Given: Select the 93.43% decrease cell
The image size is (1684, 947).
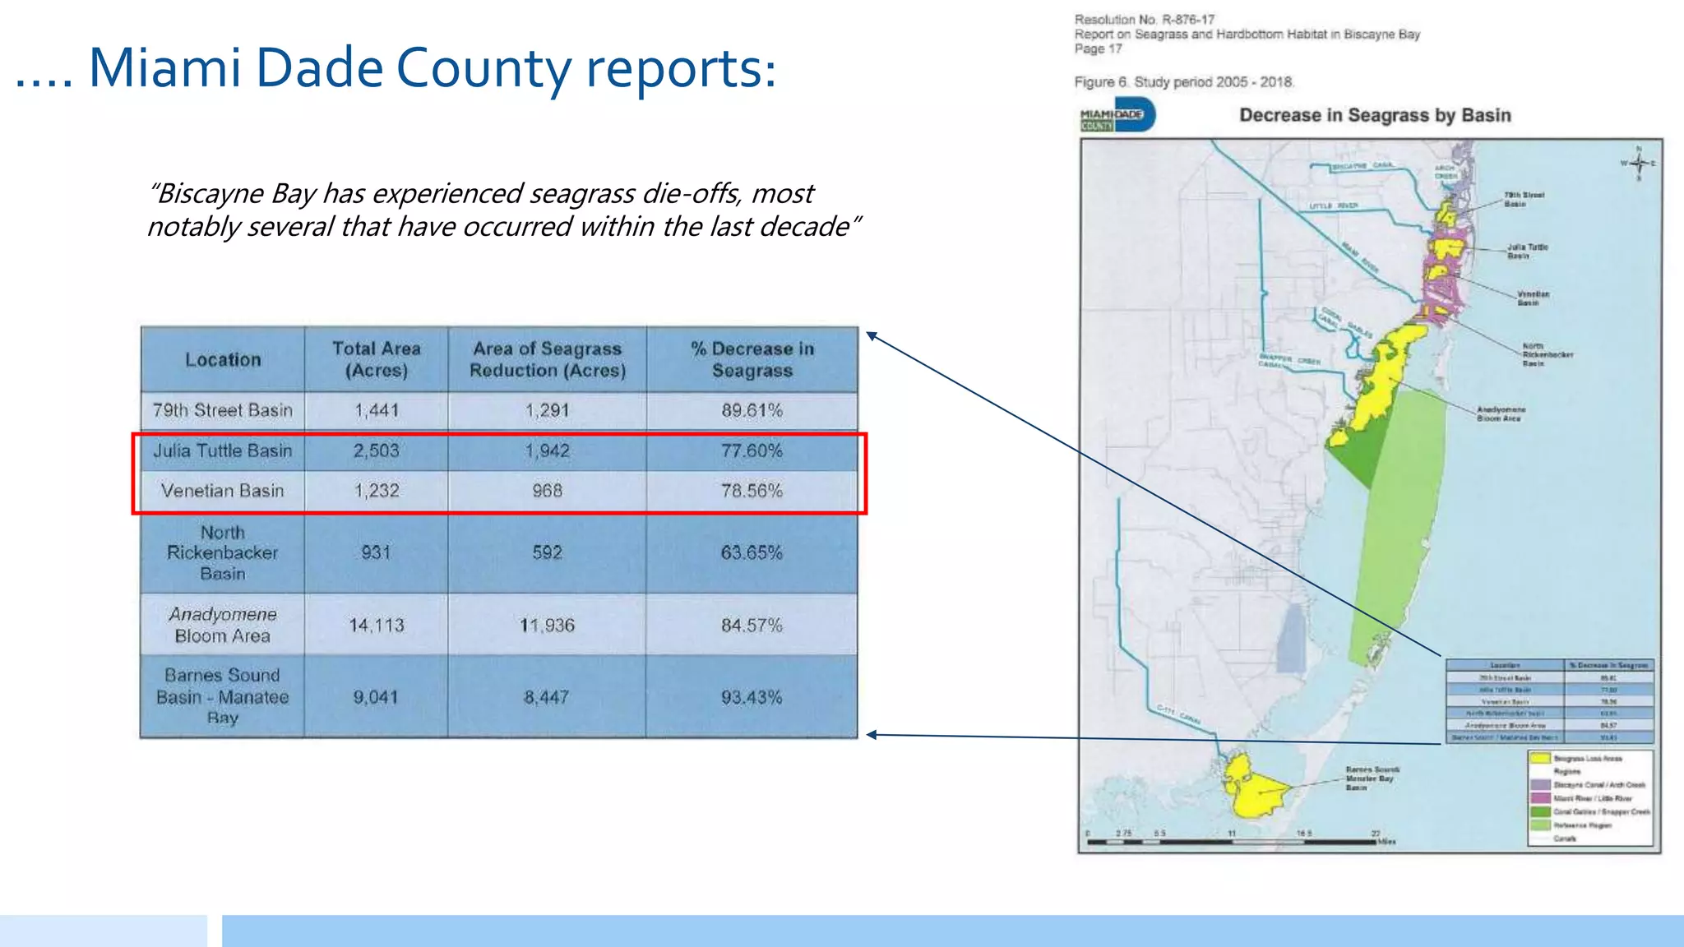Looking at the screenshot, I should click(752, 697).
